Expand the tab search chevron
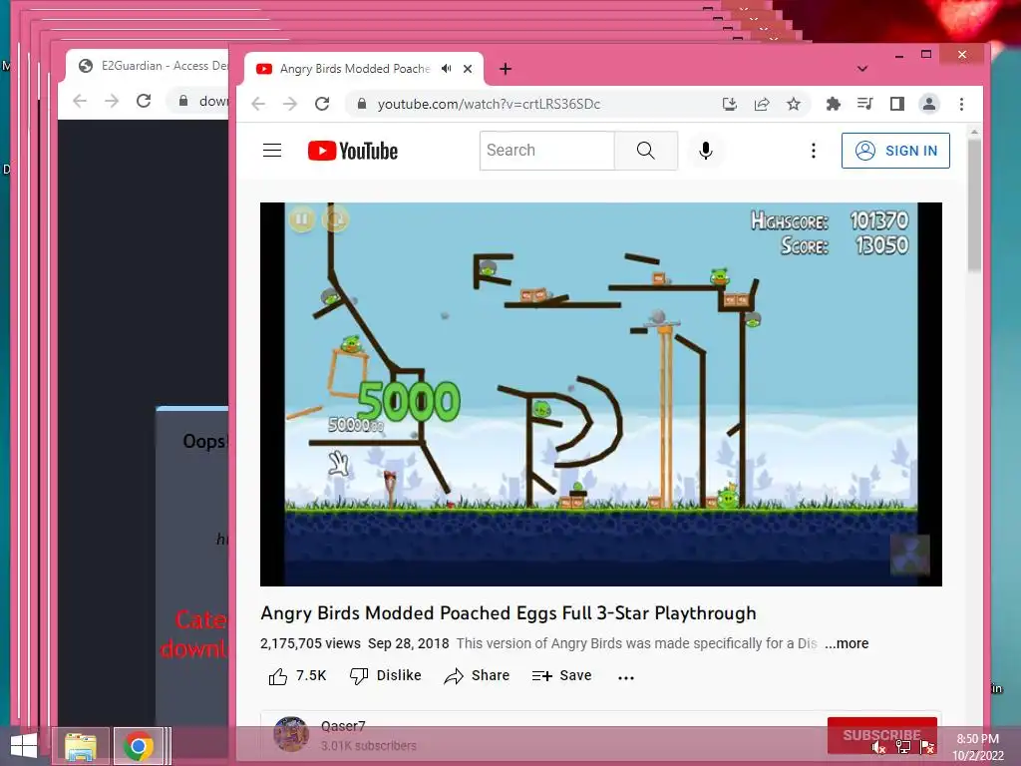 coord(862,69)
